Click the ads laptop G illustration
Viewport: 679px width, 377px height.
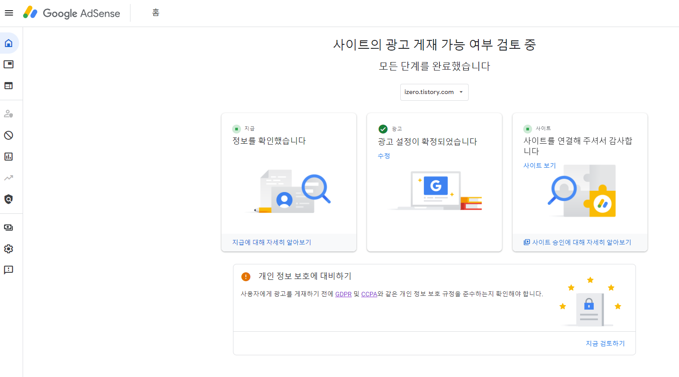[434, 191]
